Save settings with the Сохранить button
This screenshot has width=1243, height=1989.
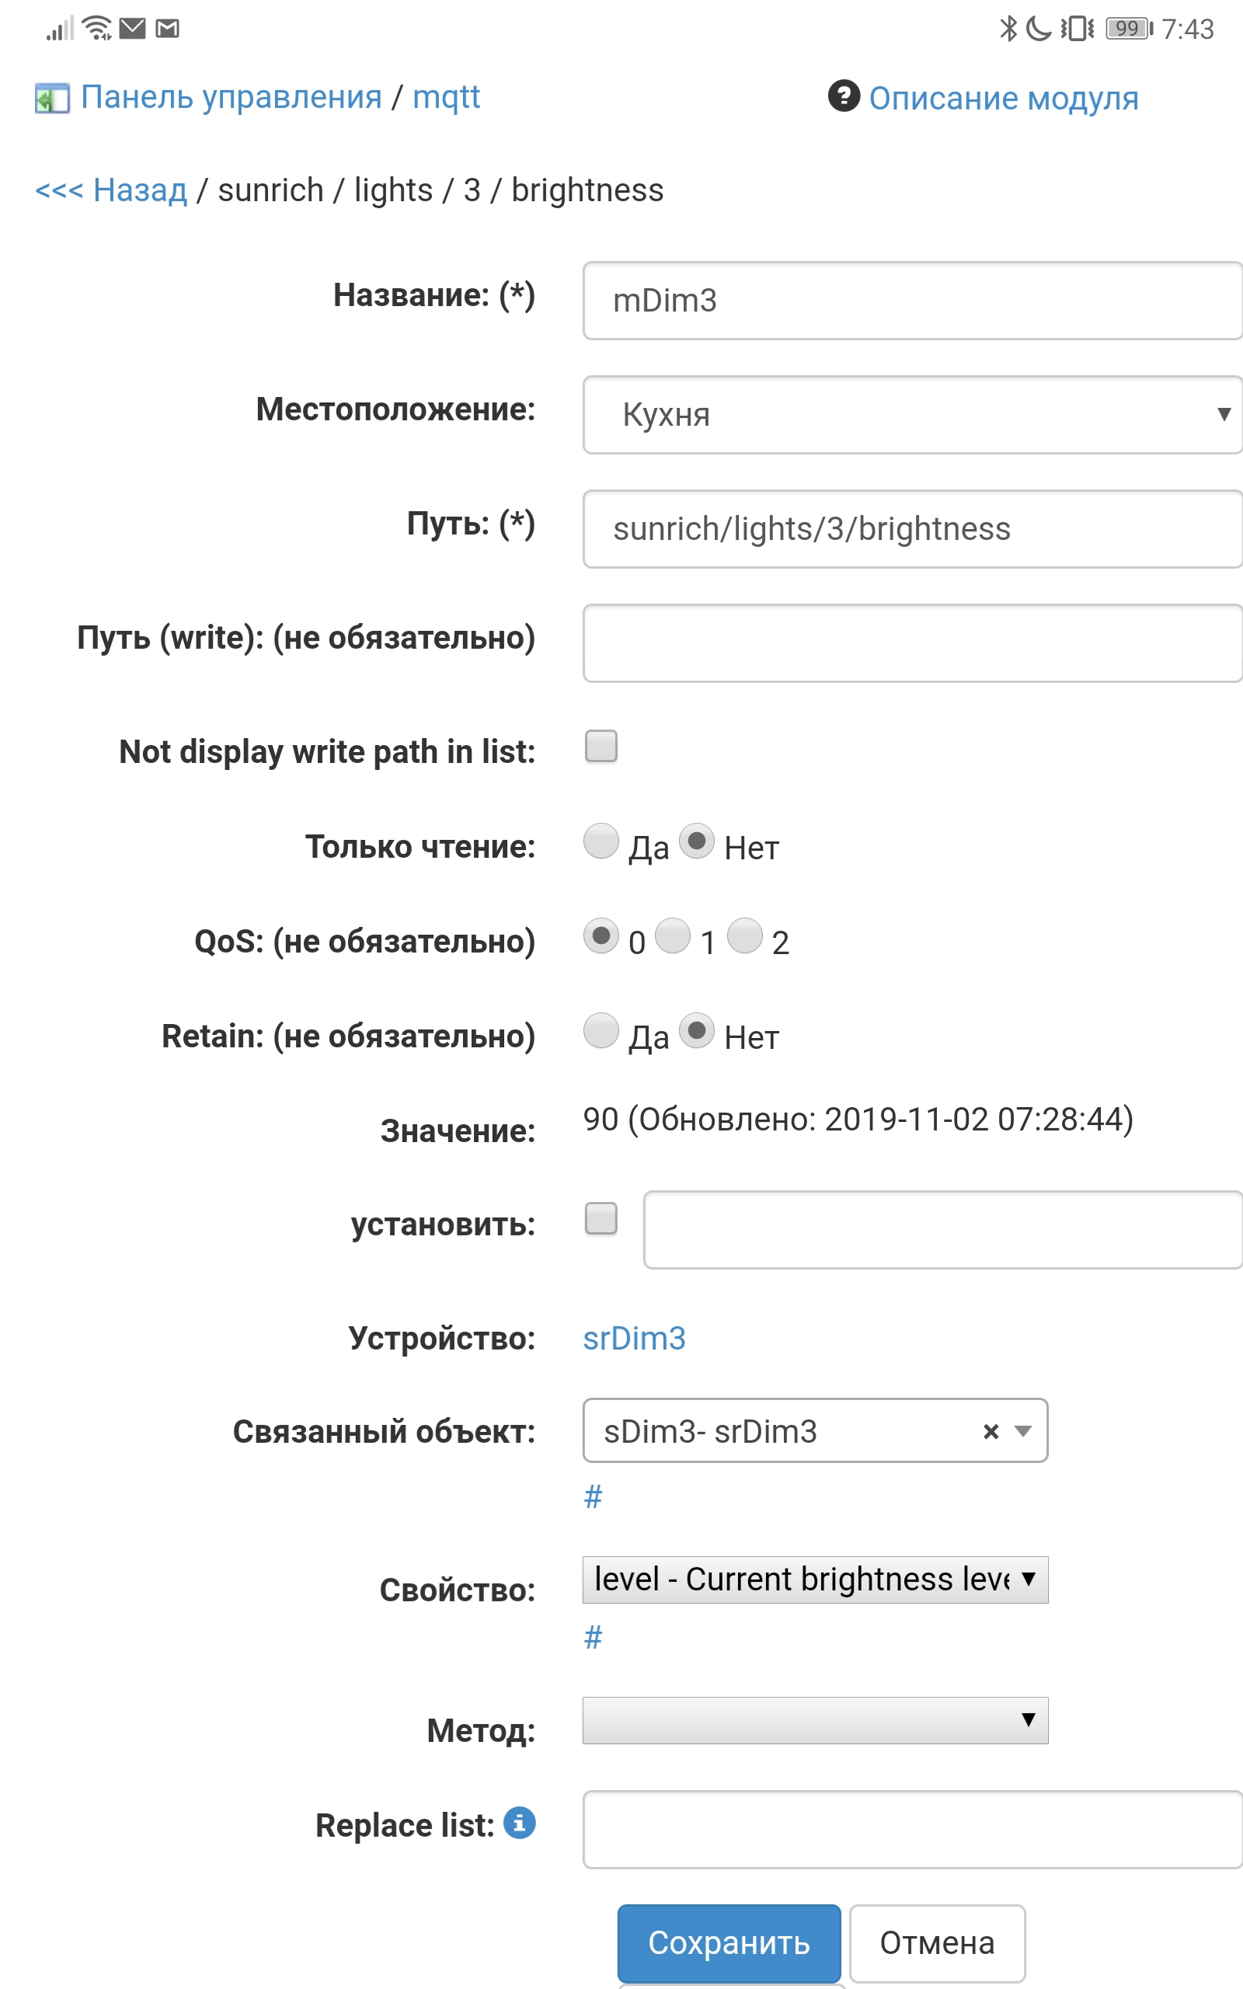coord(729,1943)
